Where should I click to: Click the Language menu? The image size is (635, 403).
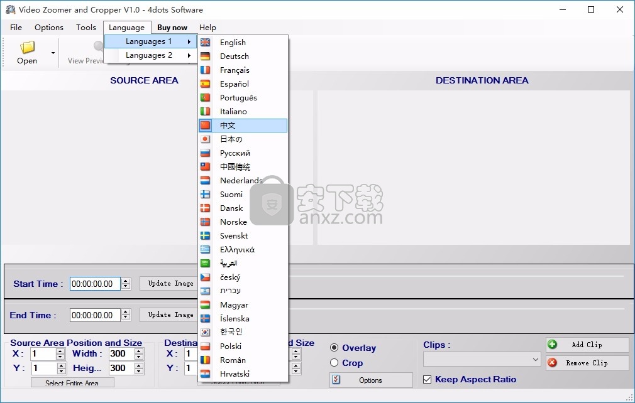click(x=127, y=27)
